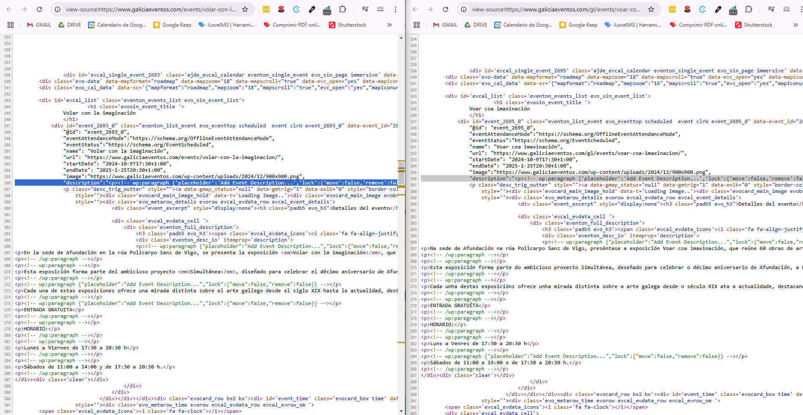Open profile avatar in right window
The height and width of the screenshot is (415, 803).
point(786,9)
